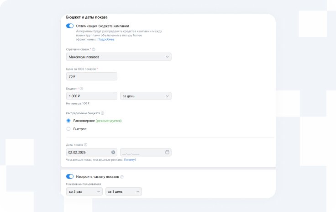The width and height of the screenshot is (336, 212).
Task: Open help icon for Распределение бюджета
Action: pos(103,113)
